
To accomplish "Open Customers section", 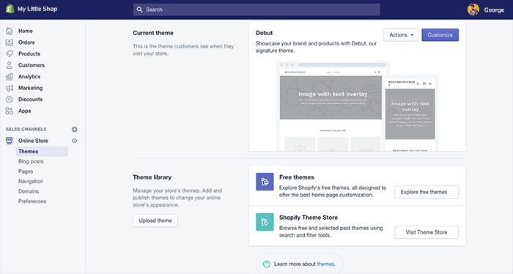I will click(x=32, y=65).
